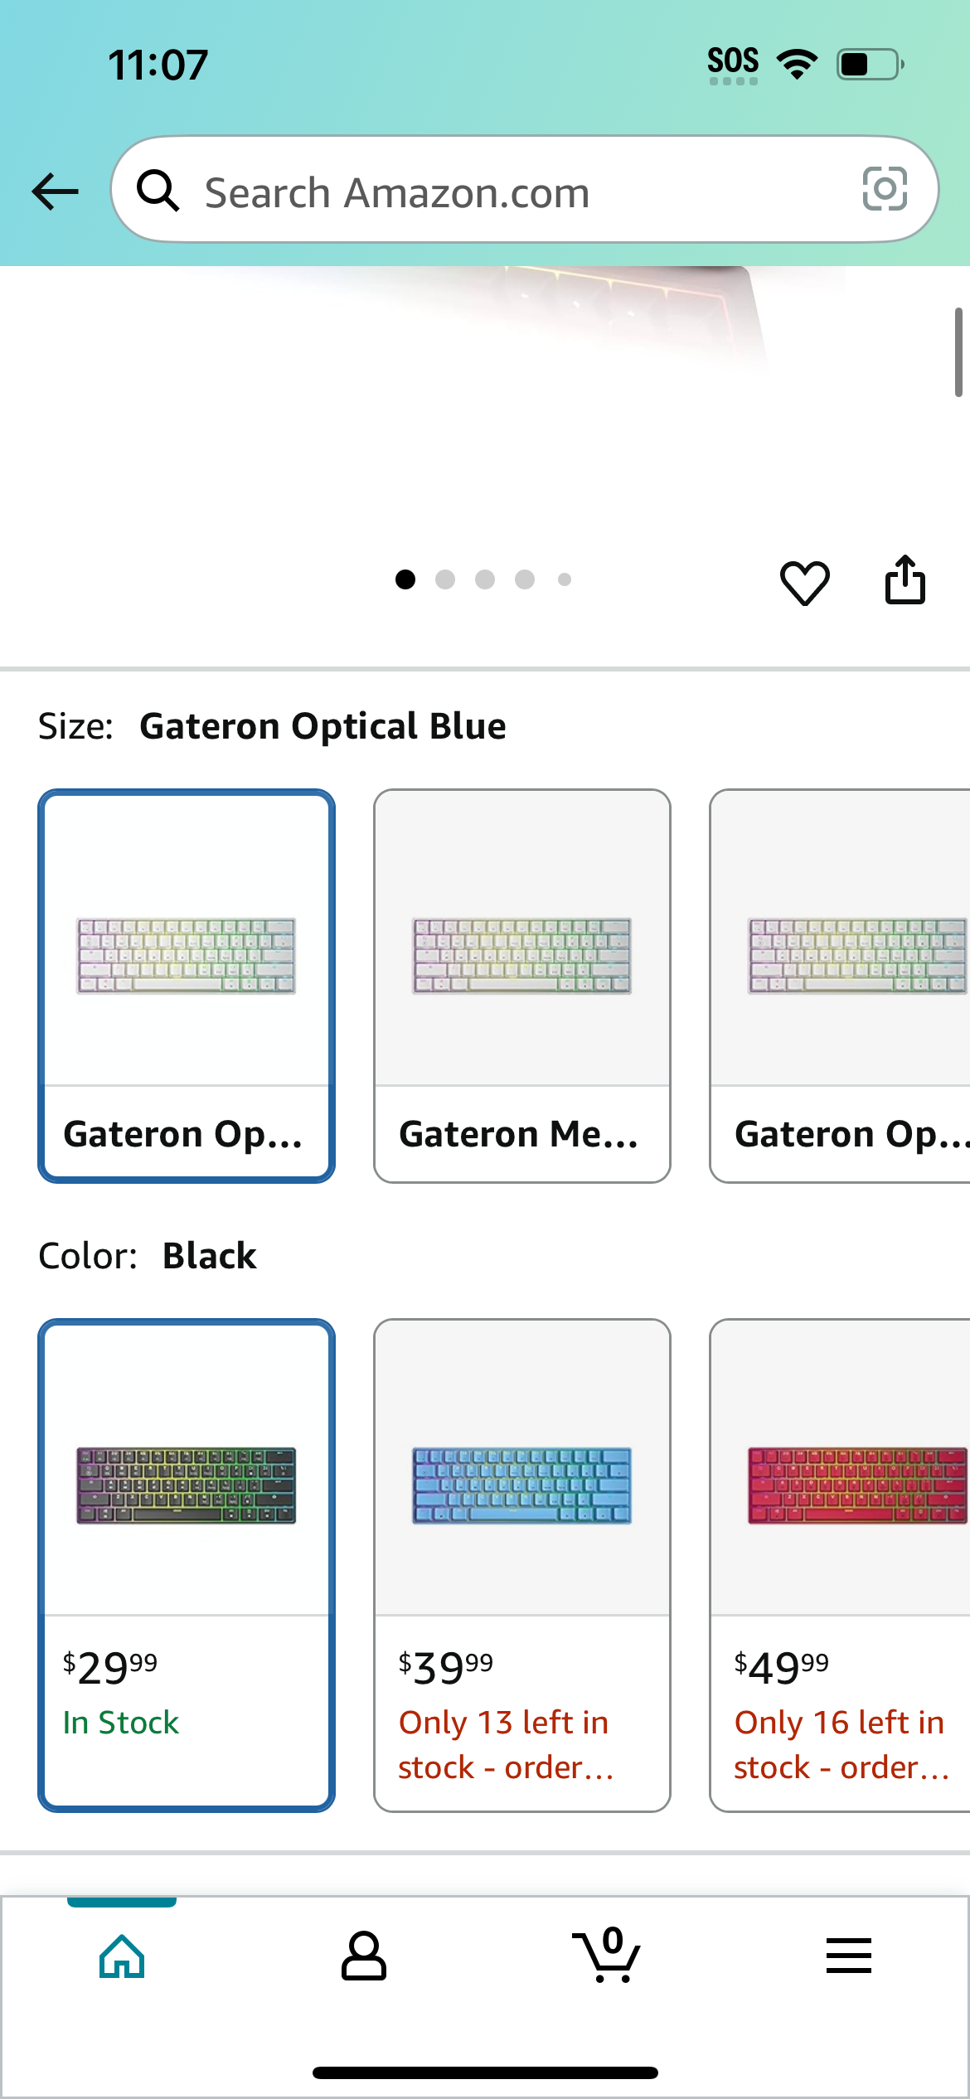Jump to second product image dot
The height and width of the screenshot is (2099, 970).
point(445,579)
